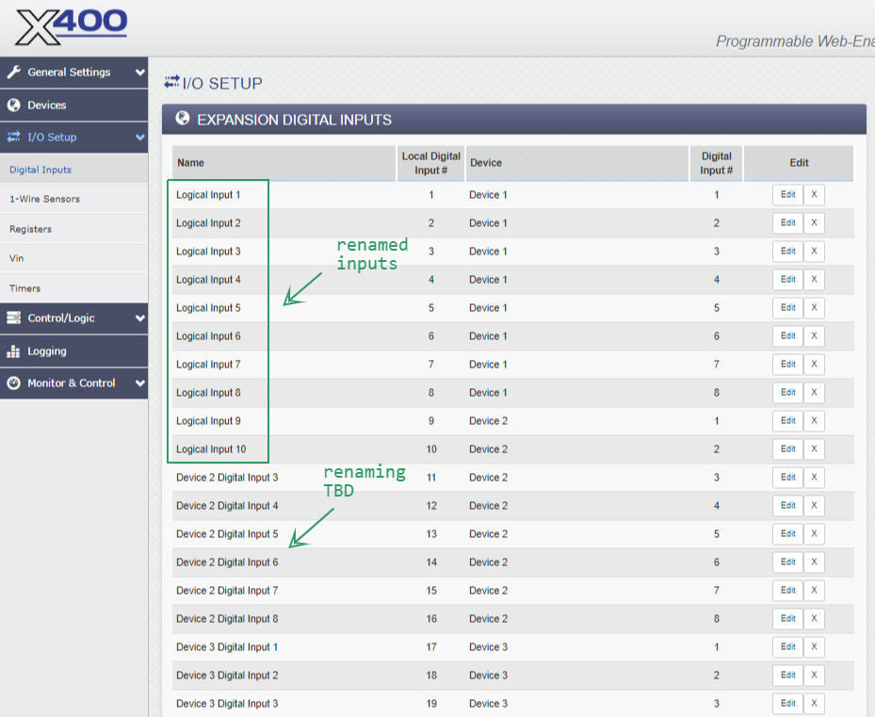The width and height of the screenshot is (875, 717).
Task: Edit Logical Input 1
Action: (787, 195)
